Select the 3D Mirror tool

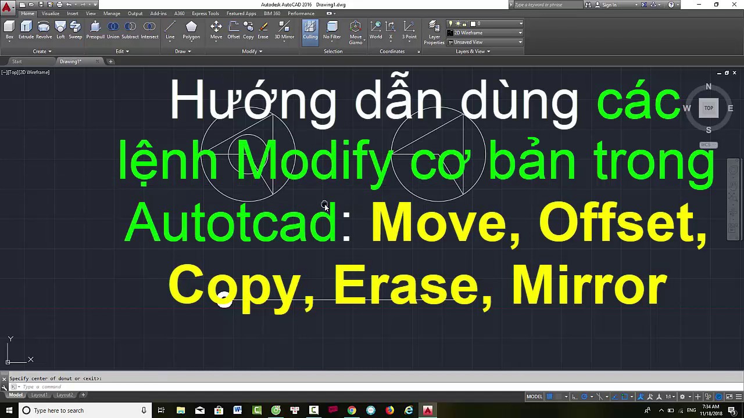(284, 30)
